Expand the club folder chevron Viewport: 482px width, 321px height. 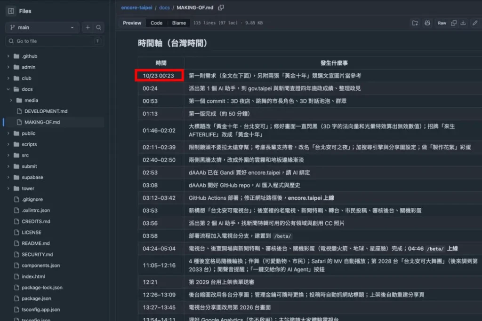coord(8,78)
